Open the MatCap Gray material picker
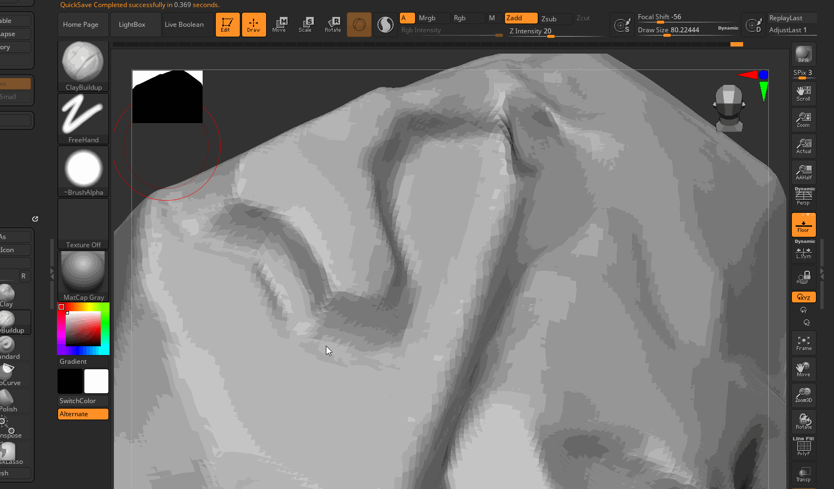The height and width of the screenshot is (489, 834). click(83, 276)
